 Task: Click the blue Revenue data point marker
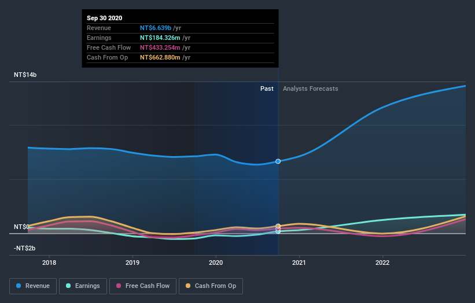tap(278, 161)
